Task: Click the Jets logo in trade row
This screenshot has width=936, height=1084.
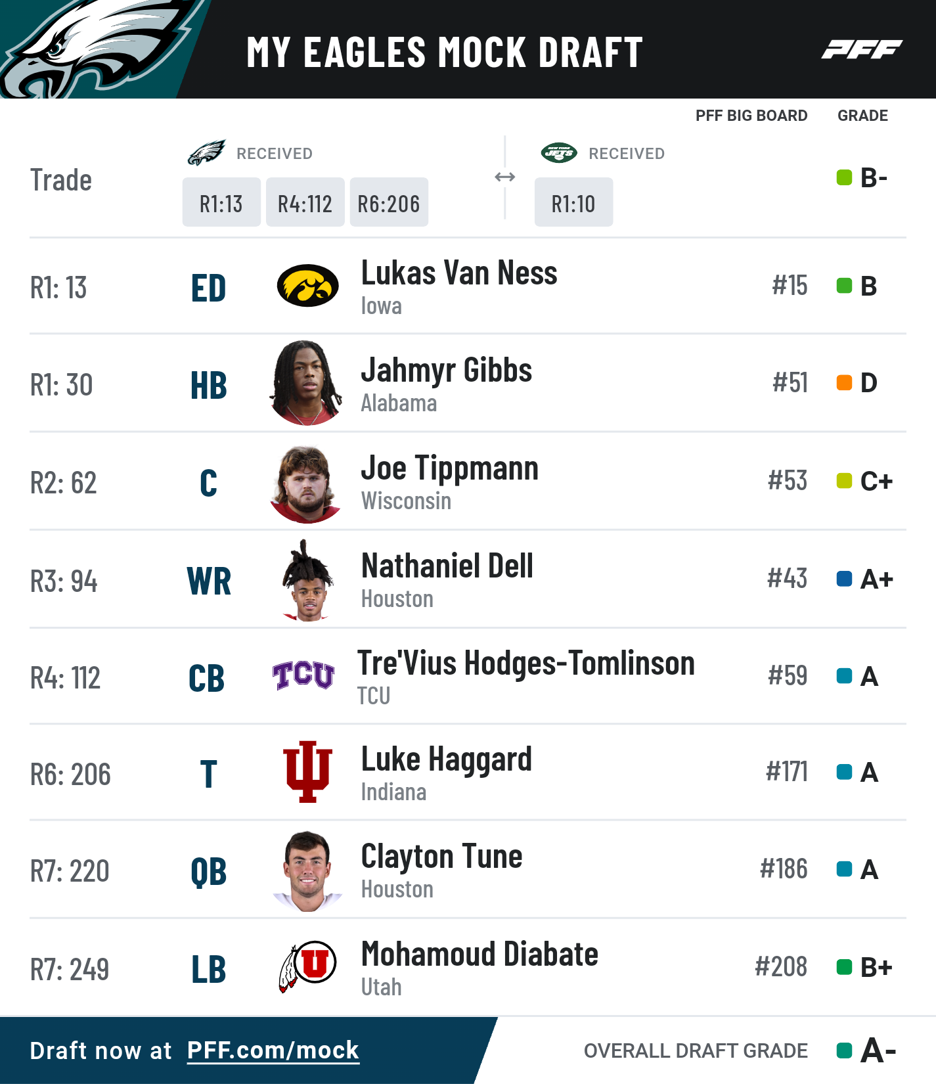Action: [x=559, y=153]
